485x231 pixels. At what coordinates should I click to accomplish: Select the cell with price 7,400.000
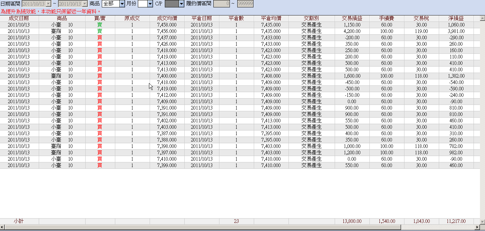[x=167, y=76]
